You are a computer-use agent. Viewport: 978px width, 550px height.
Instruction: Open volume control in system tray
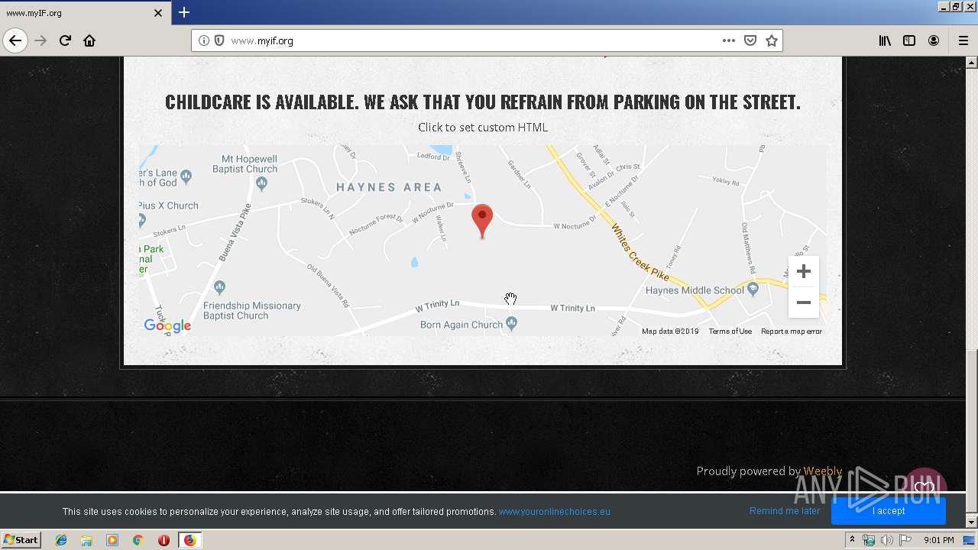click(x=887, y=540)
